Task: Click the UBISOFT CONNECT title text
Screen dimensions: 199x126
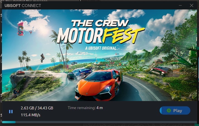Action: tap(23, 6)
